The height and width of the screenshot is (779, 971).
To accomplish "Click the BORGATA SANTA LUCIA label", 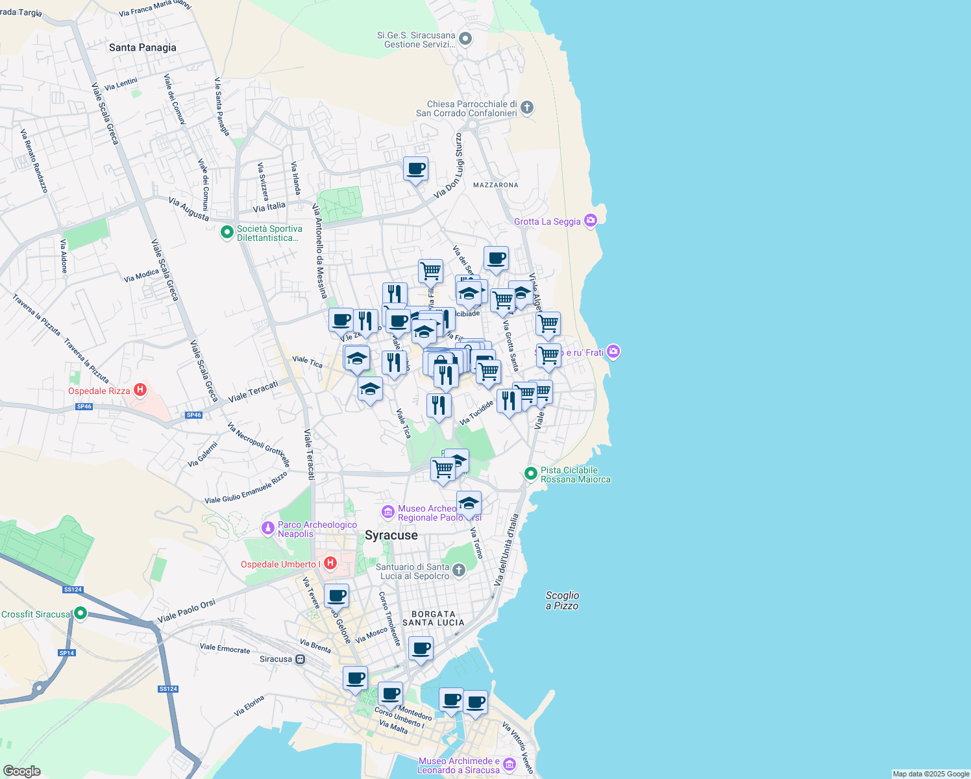I will (434, 618).
